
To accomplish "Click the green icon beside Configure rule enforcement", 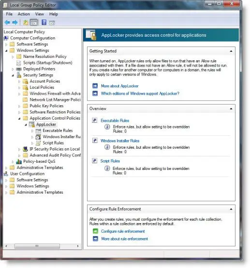I will [95, 231].
